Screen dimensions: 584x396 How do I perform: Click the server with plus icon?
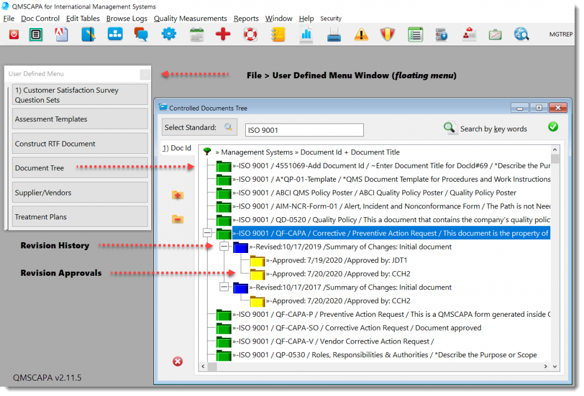pyautogui.click(x=441, y=35)
